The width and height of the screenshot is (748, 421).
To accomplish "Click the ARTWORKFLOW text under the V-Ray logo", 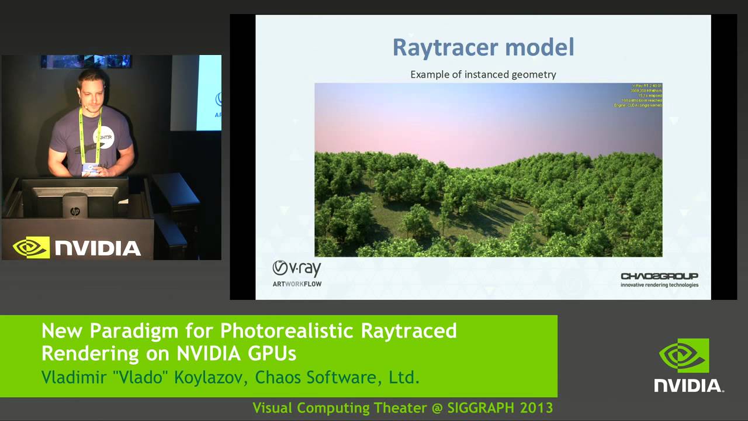I will click(297, 284).
